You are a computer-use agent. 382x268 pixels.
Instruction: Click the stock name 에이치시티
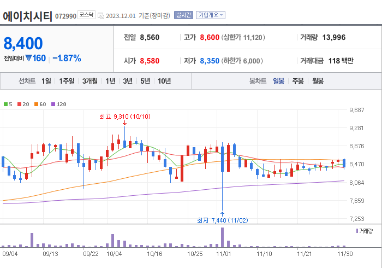coord(27,16)
